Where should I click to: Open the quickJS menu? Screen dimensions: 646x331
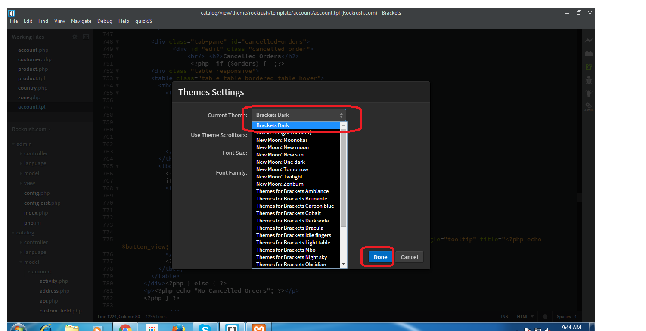tap(143, 21)
